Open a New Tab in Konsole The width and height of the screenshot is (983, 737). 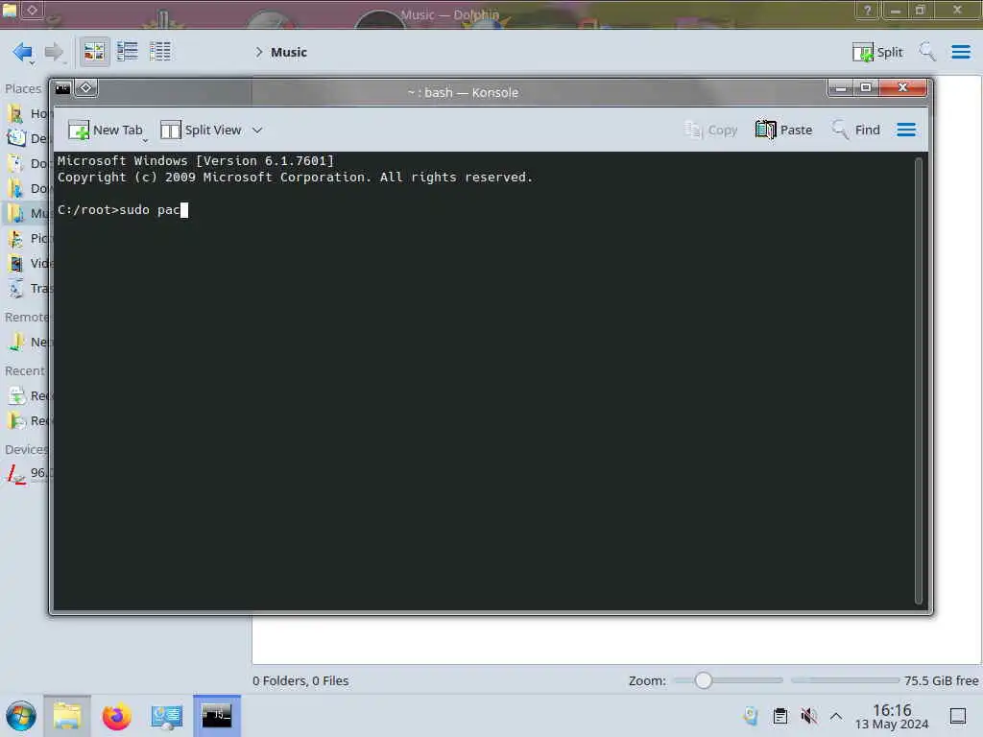point(106,131)
